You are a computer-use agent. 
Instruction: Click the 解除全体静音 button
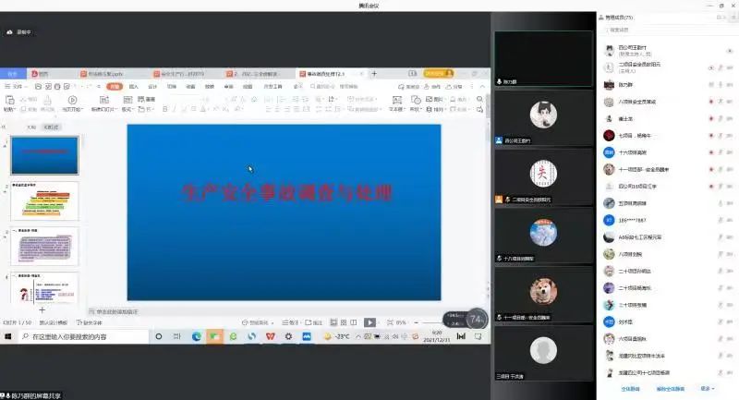click(670, 389)
